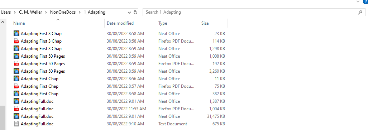
Task: Expand the chevron after C. M. Weller in the path
Action: pos(46,12)
